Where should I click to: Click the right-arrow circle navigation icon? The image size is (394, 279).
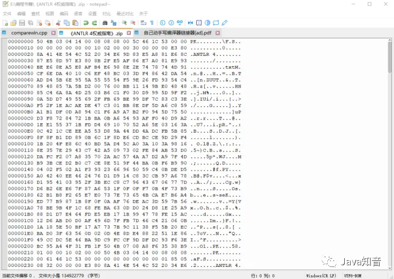click(171, 23)
